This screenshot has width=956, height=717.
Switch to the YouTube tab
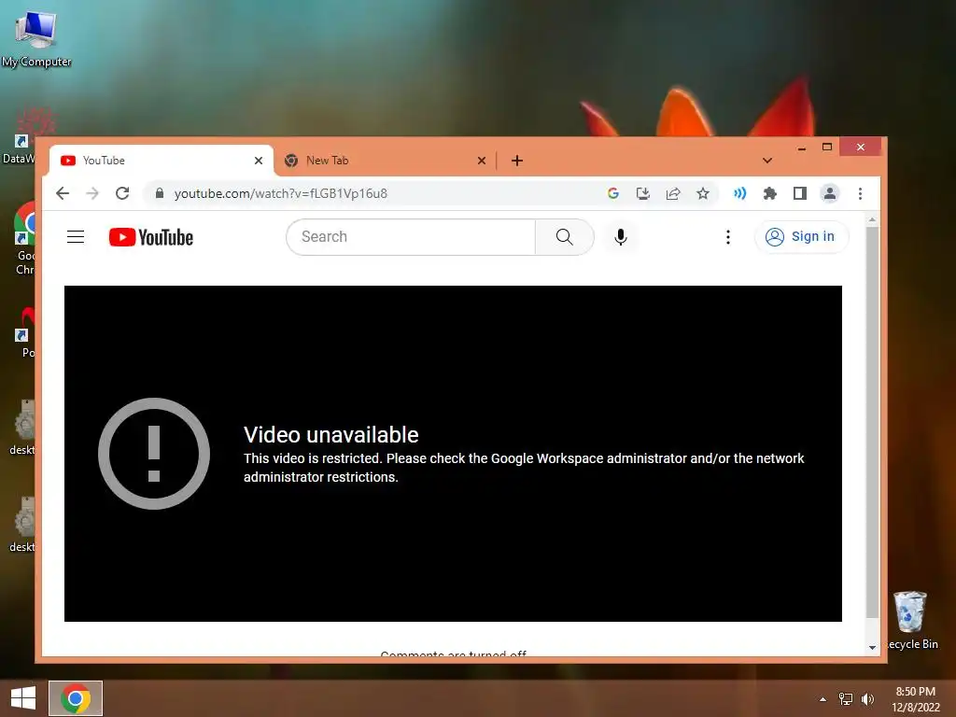[162, 161]
